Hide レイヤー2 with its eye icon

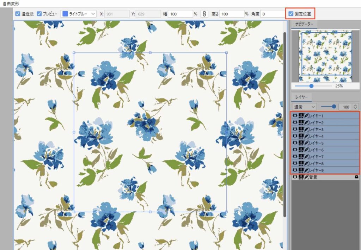coord(295,122)
